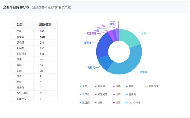
Task: Select the 微视频 cell in the table
Action: click(22, 43)
